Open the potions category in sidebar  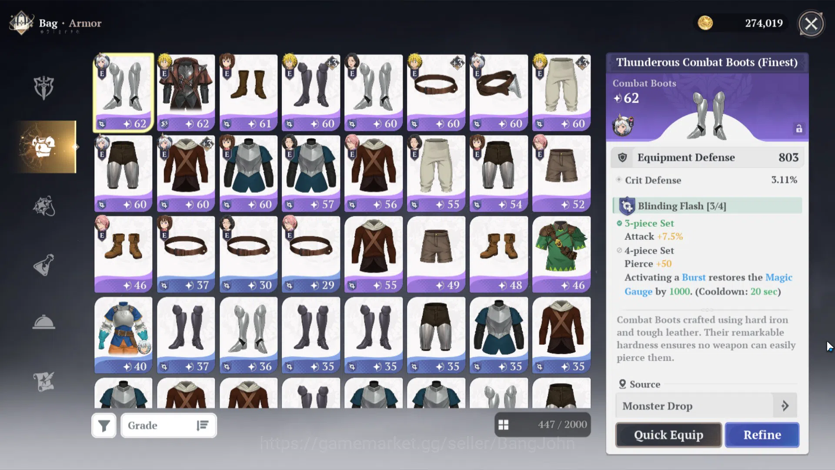tap(44, 265)
